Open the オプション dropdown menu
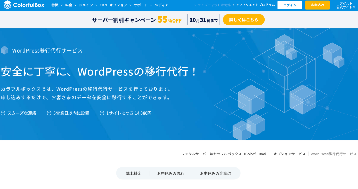The width and height of the screenshot is (358, 189). 120,5
